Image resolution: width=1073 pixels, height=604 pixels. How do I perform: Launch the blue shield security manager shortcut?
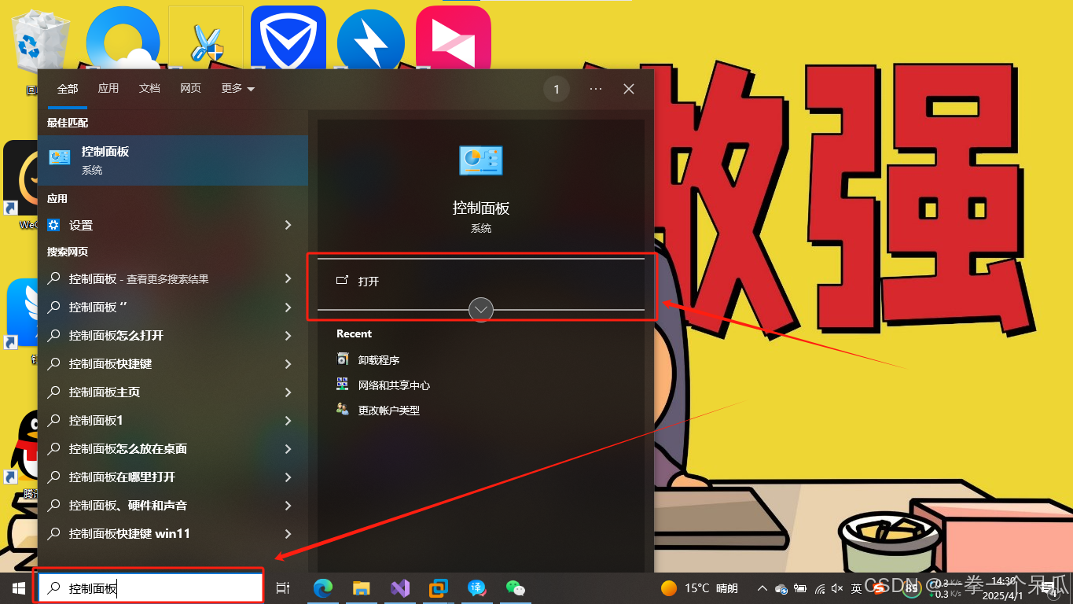288,37
